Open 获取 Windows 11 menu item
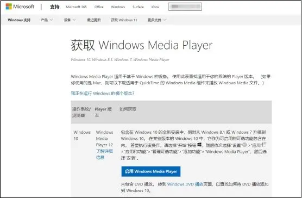Viewport: 302px width, 198px height. pyautogui.click(x=124, y=20)
